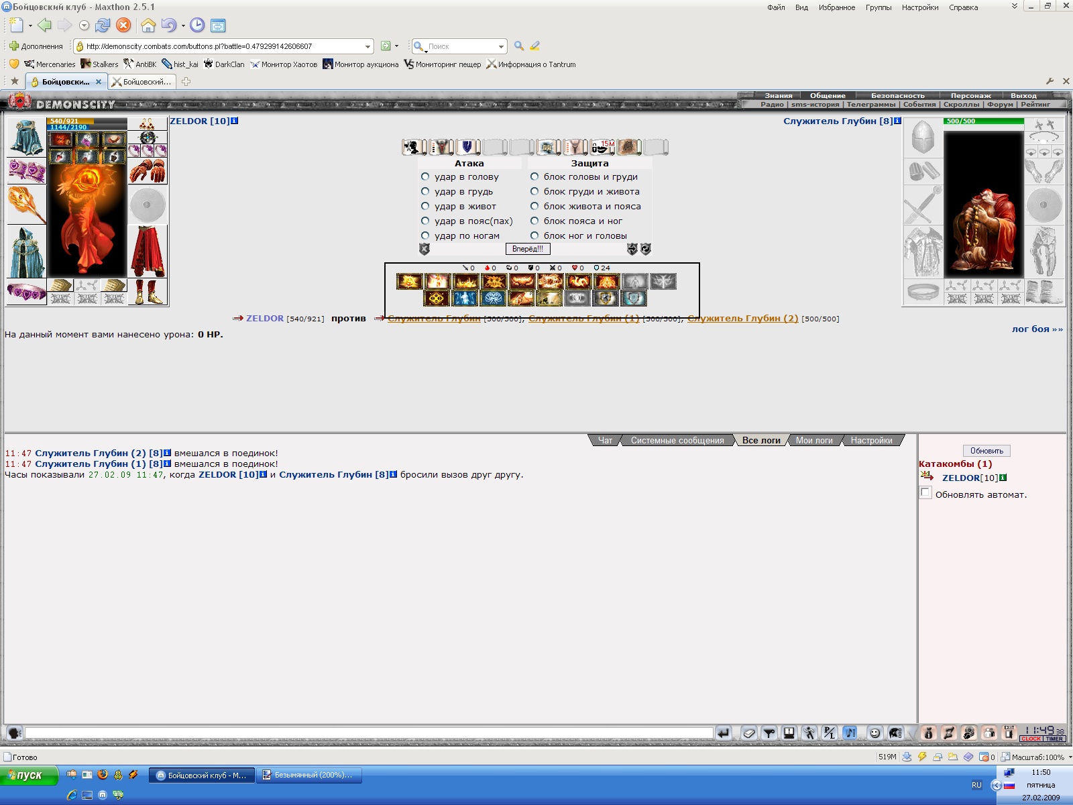Click the 'Вперёд!!!' attack button
The image size is (1073, 805).
click(528, 249)
